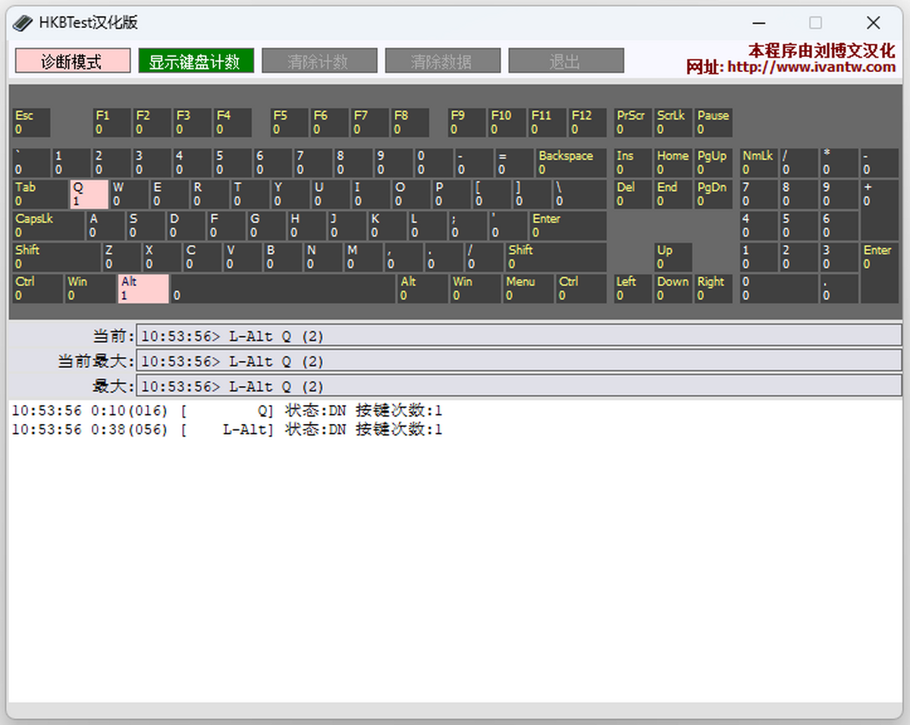Screen dimensions: 910x725
Task: Click the highlighted Q key cell
Action: [x=89, y=194]
